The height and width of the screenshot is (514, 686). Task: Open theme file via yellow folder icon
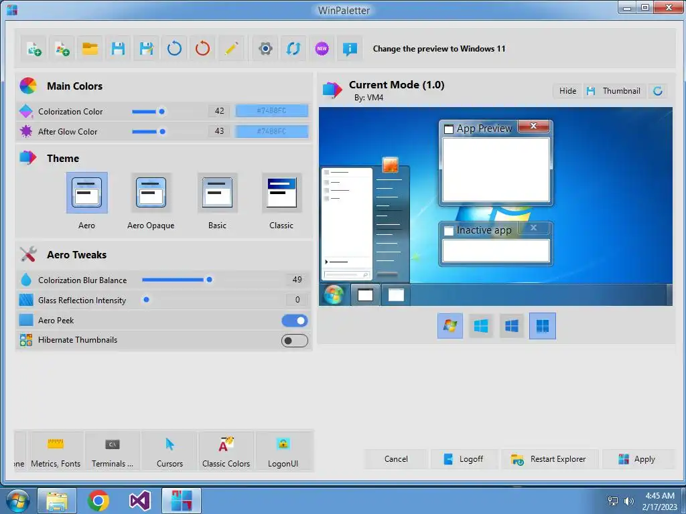pyautogui.click(x=90, y=48)
